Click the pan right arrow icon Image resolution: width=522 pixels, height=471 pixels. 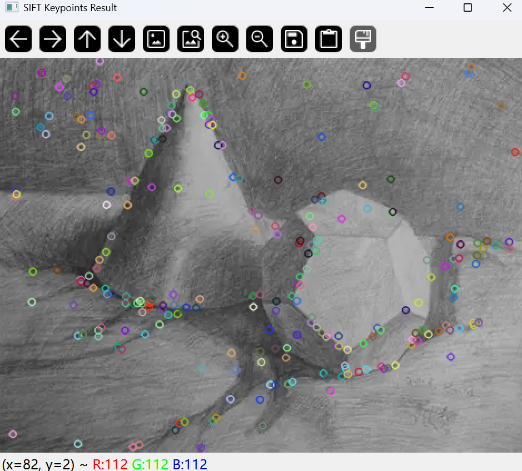click(53, 39)
